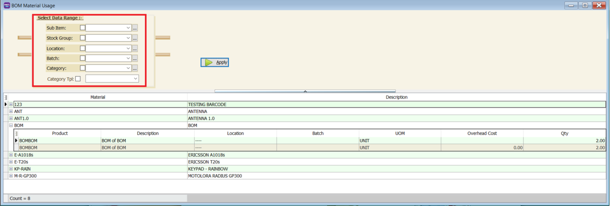
Task: Expand the ANT material row
Action: (11, 111)
